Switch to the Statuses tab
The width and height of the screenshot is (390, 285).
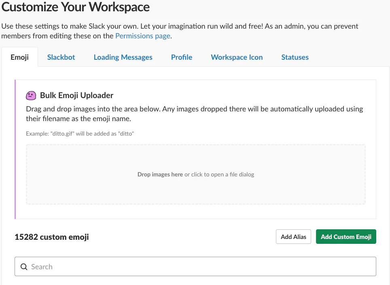click(295, 57)
